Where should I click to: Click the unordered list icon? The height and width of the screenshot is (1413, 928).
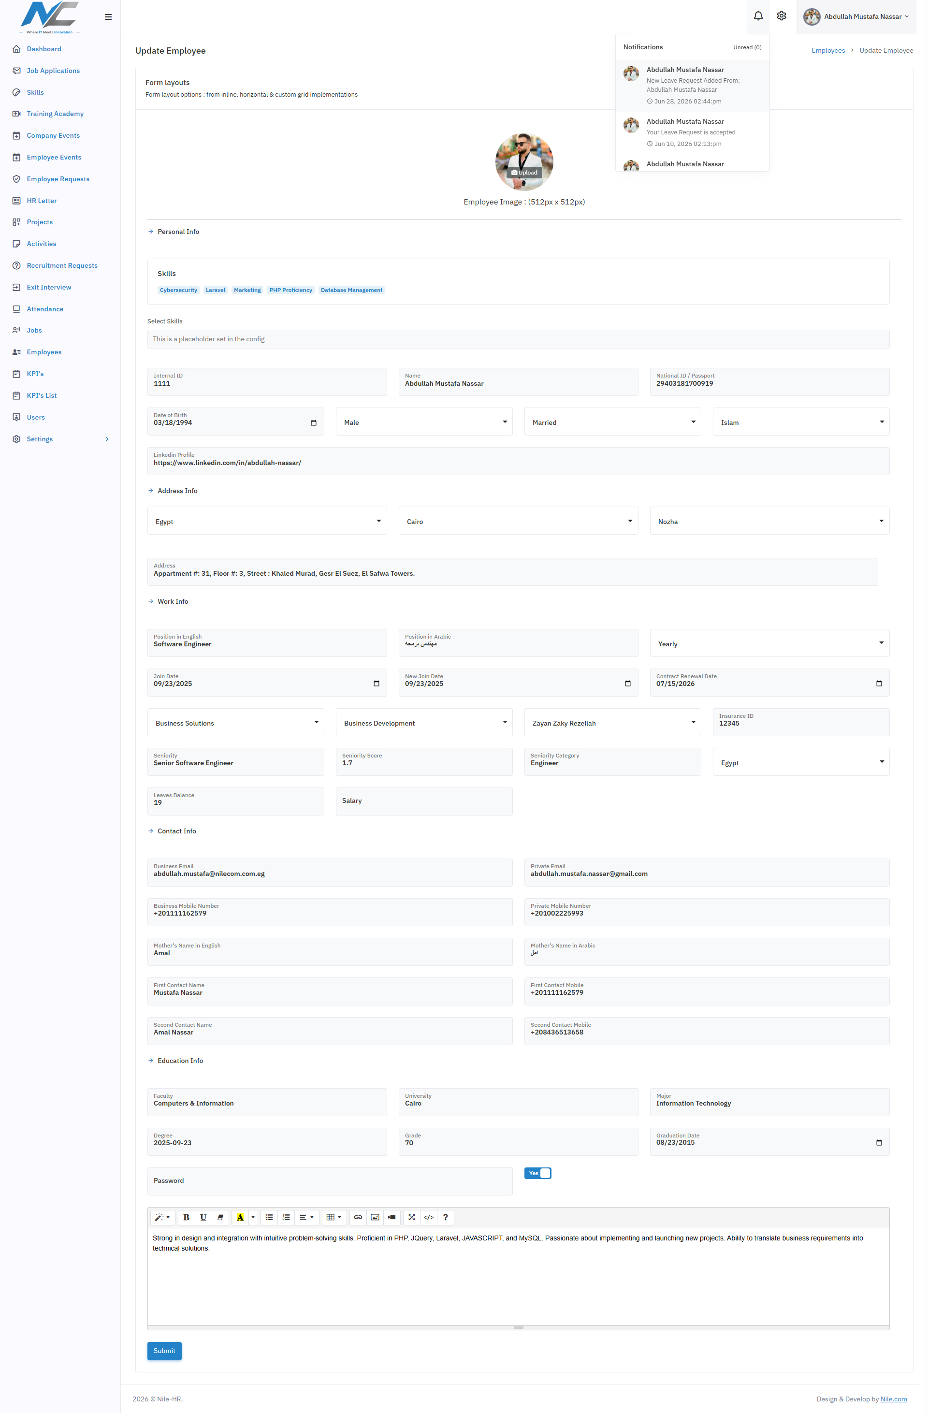(269, 1217)
